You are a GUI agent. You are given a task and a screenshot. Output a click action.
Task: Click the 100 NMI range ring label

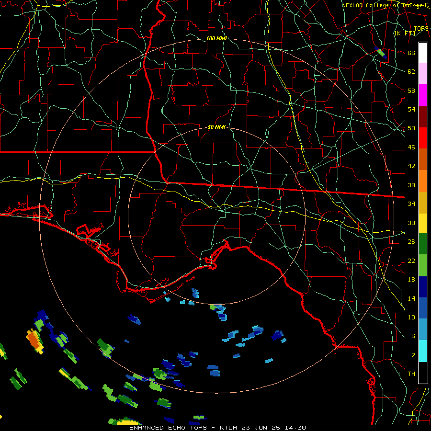(x=216, y=38)
